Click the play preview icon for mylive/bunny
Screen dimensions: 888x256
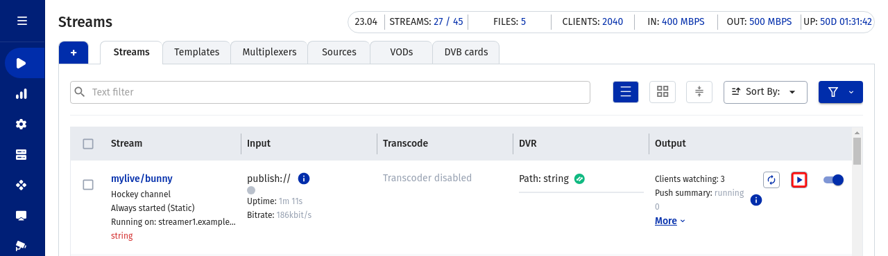coord(799,180)
